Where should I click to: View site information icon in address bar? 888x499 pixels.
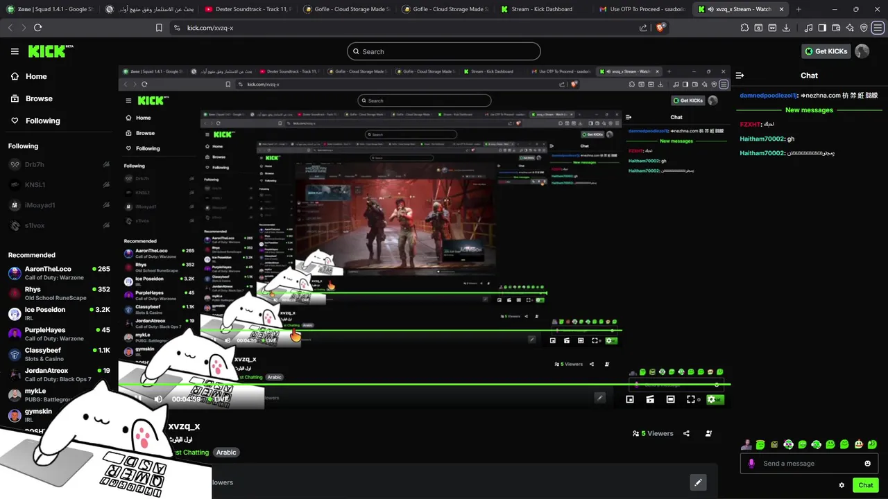[x=177, y=28]
